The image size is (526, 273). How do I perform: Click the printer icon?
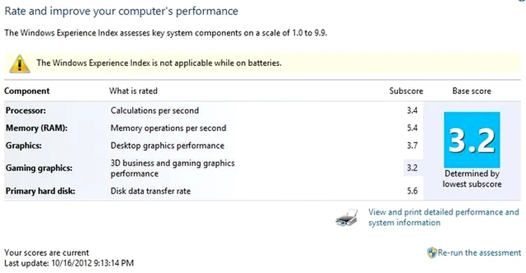(x=347, y=218)
